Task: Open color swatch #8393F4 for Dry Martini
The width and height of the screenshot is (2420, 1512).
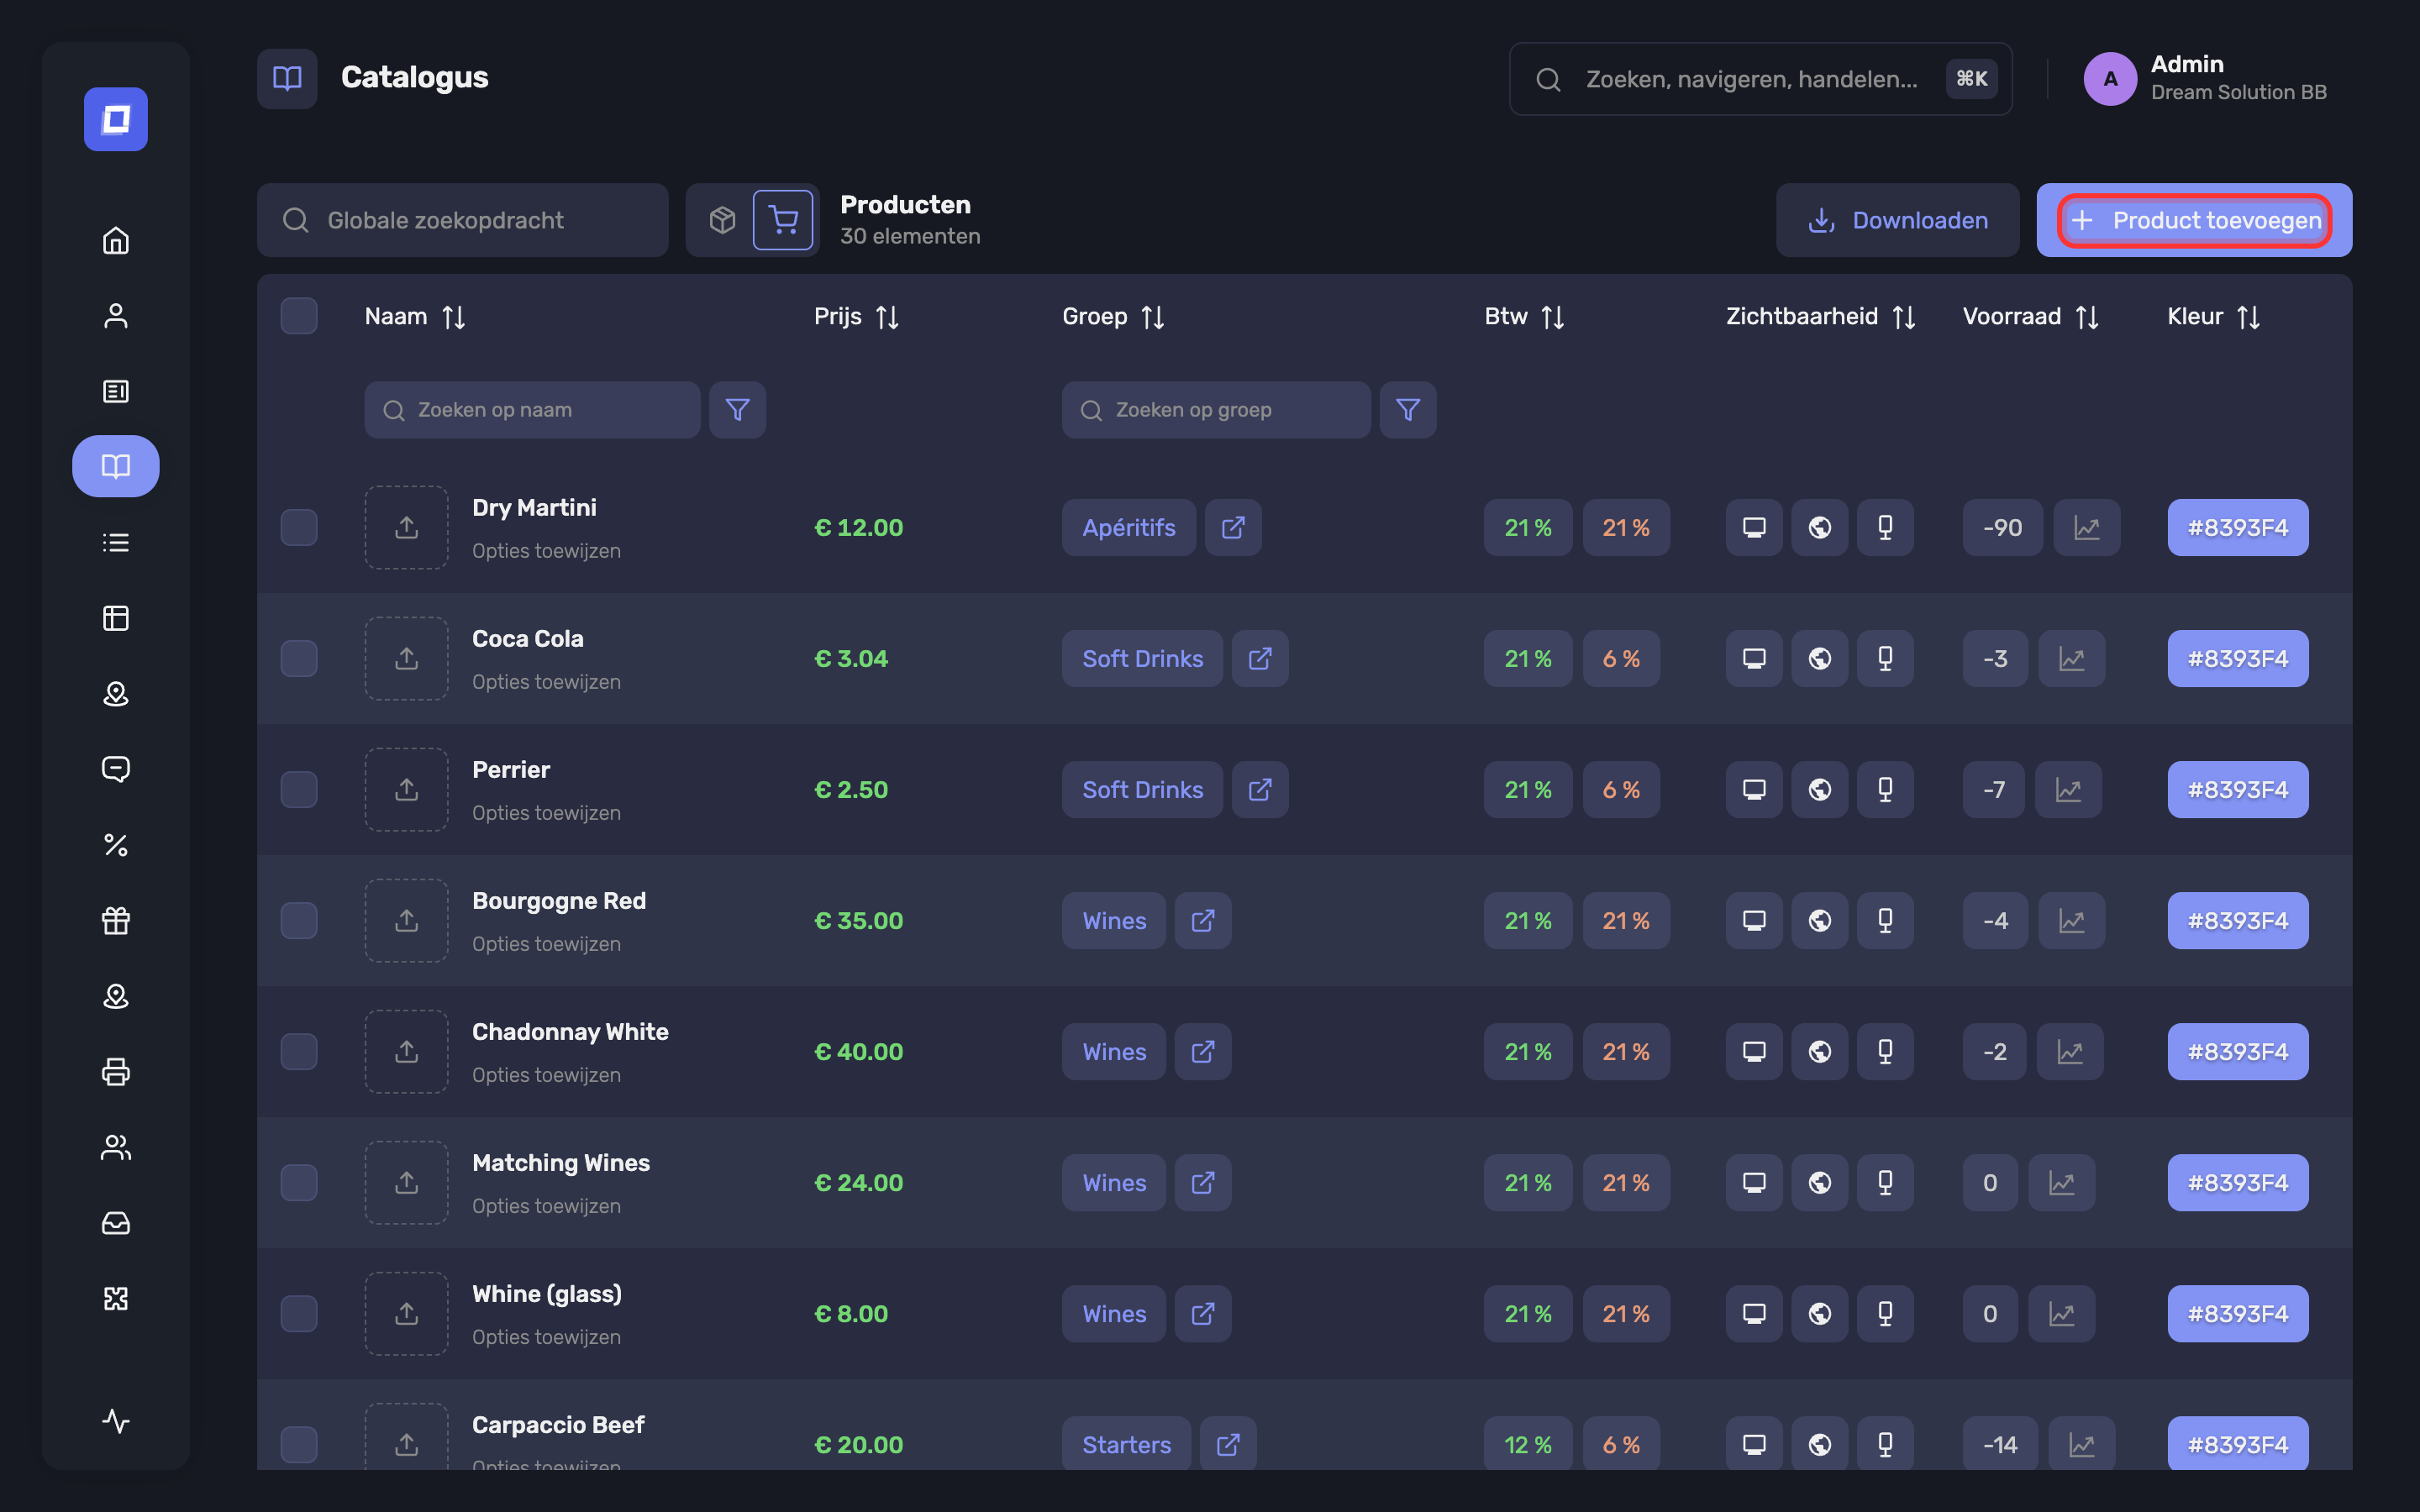Action: (x=2238, y=528)
